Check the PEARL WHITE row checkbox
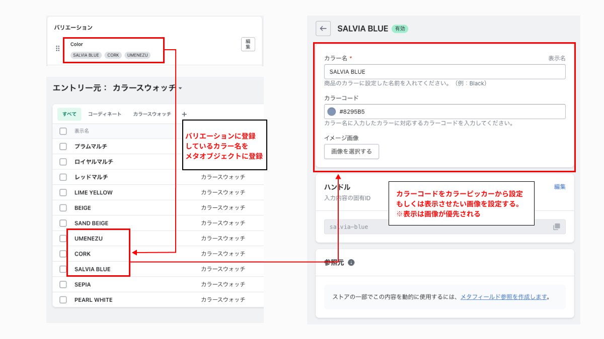The height and width of the screenshot is (339, 604). tap(63, 300)
